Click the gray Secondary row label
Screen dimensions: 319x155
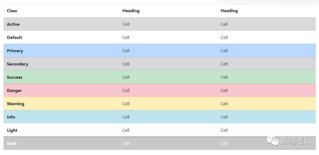pyautogui.click(x=17, y=64)
